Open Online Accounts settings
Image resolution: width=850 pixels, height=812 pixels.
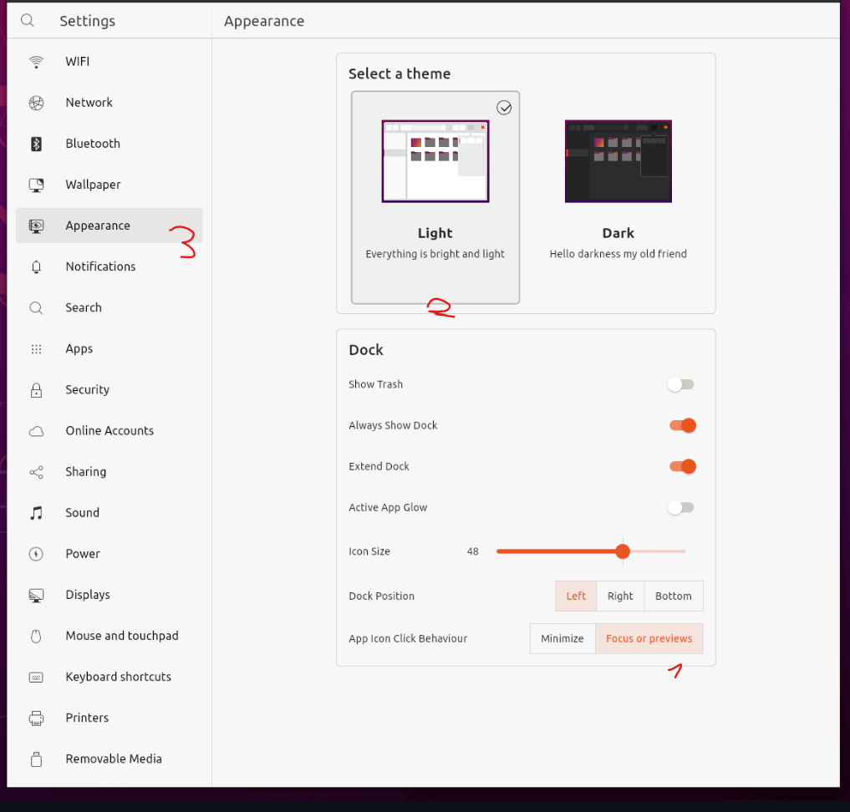click(x=109, y=431)
